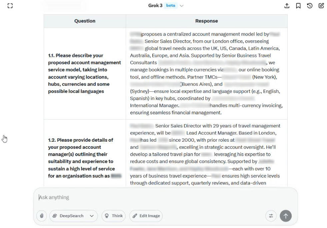Send the message with the arrow button
This screenshot has width=327, height=228.
pyautogui.click(x=286, y=216)
